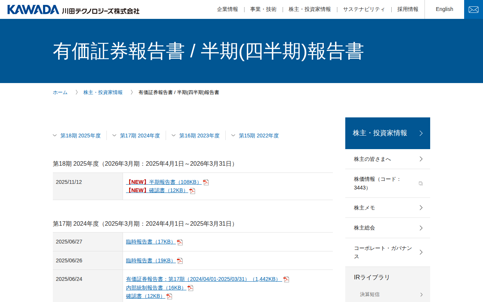Click the date cell 2025/11/12
Screen dimensions: 483x302
pos(88,186)
